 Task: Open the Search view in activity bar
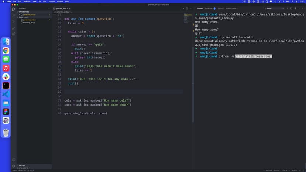(14, 16)
